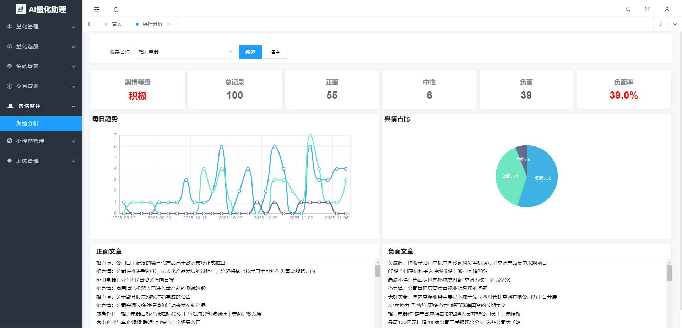682x328 pixels.
Task: Click the 清空 clear button
Action: (275, 52)
